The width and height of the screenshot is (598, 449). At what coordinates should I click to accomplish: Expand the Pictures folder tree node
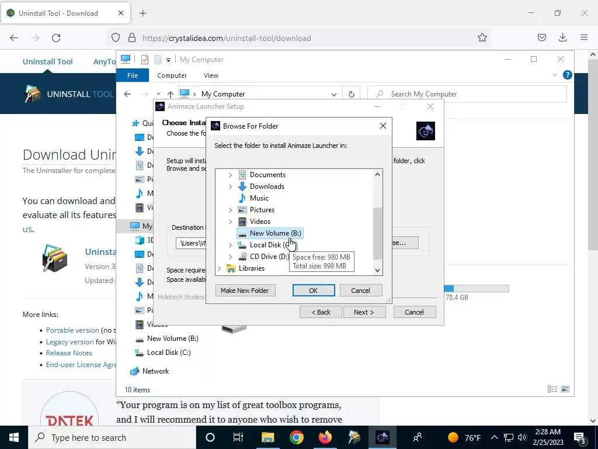(x=230, y=210)
